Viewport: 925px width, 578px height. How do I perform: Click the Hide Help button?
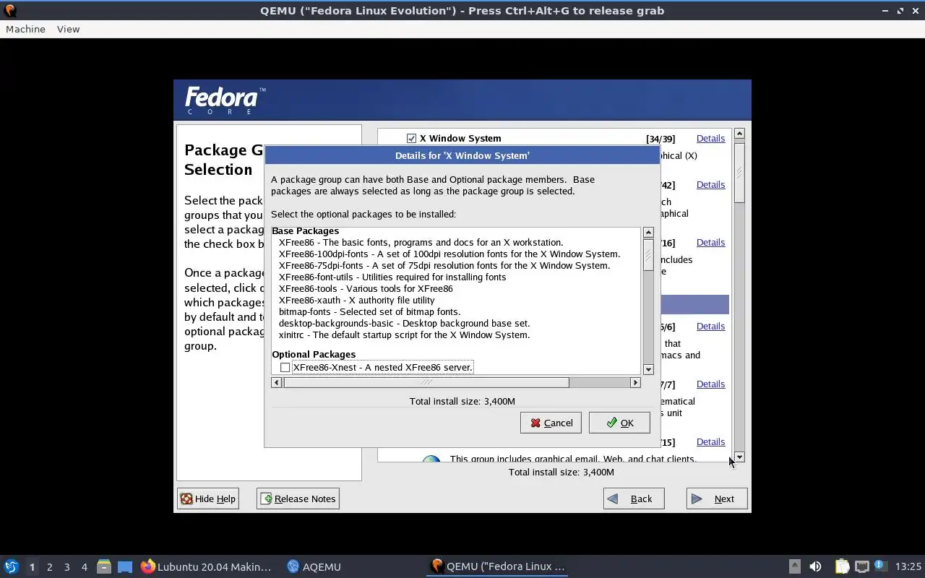coord(208,499)
